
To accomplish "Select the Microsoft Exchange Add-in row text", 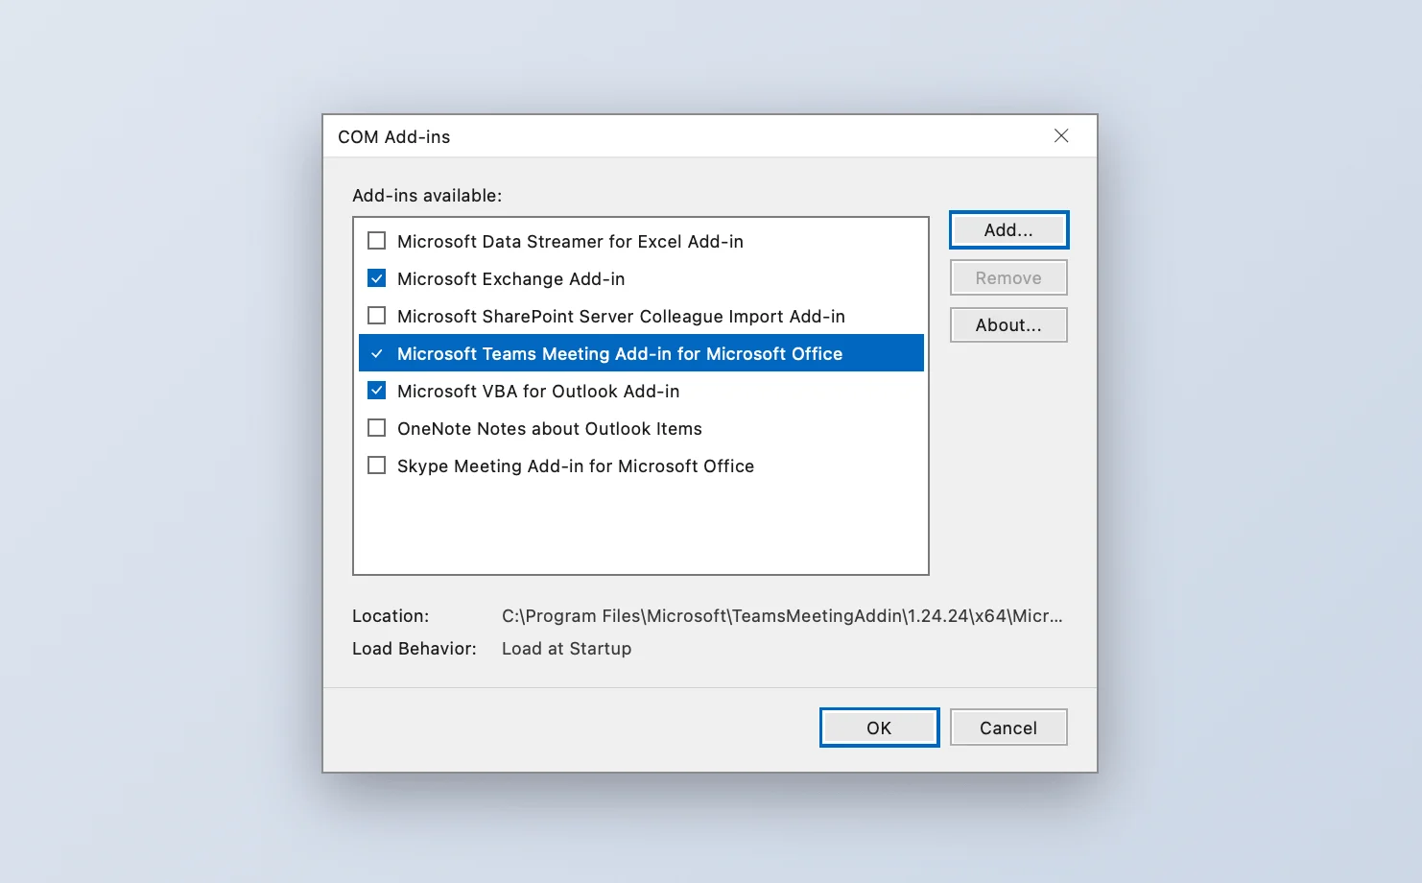I will [x=510, y=279].
